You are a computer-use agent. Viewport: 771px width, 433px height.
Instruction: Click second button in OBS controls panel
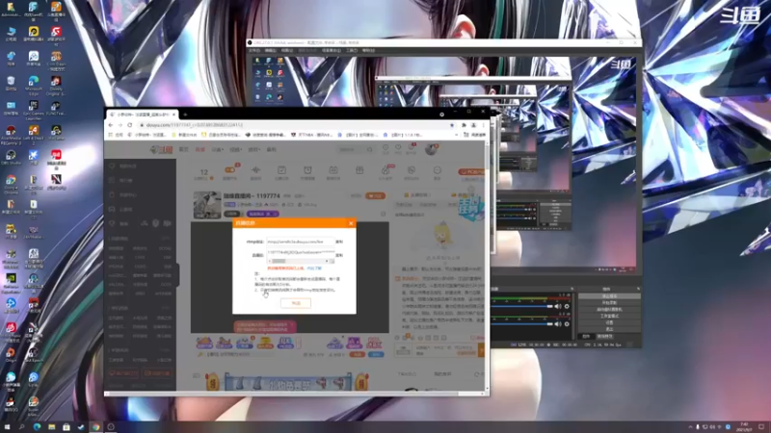(609, 303)
